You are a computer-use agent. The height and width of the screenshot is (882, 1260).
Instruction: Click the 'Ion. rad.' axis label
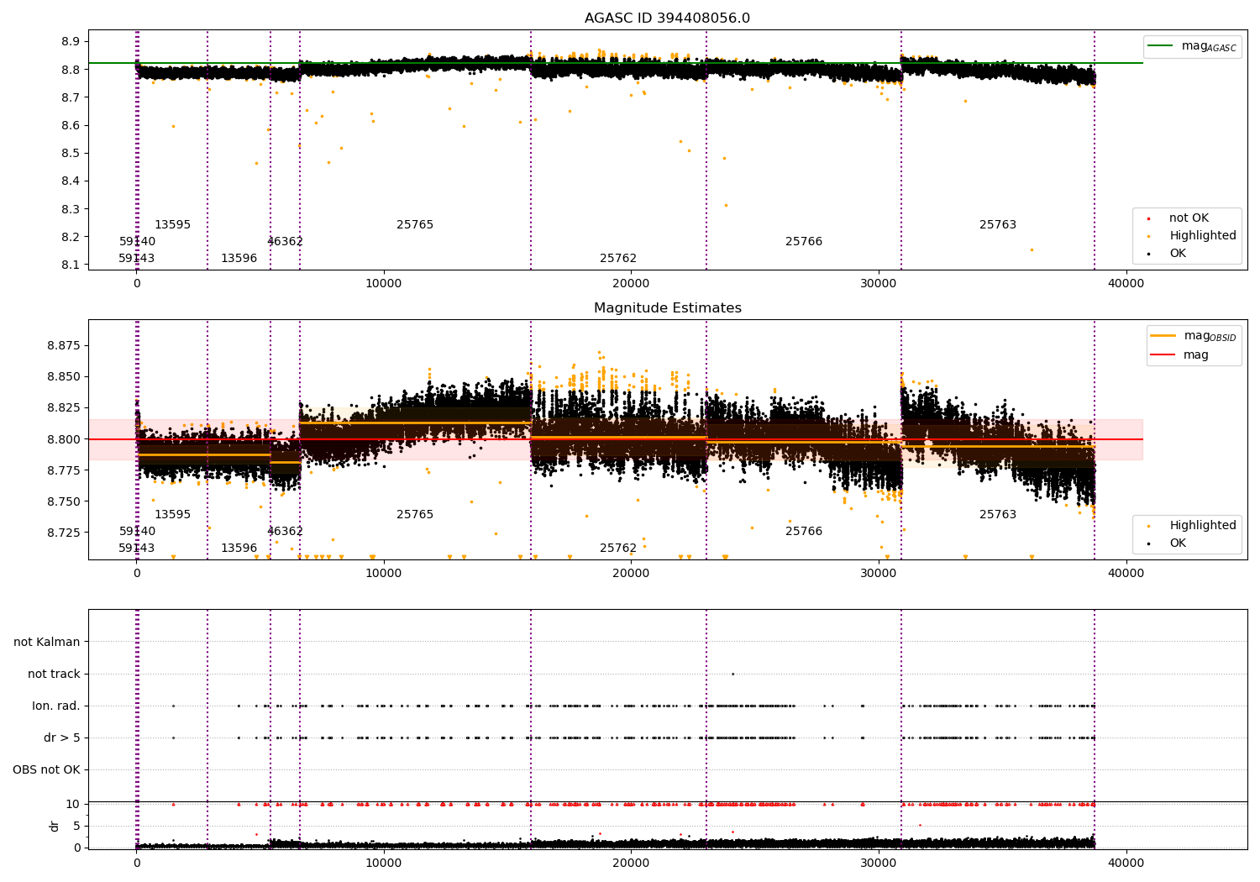56,706
